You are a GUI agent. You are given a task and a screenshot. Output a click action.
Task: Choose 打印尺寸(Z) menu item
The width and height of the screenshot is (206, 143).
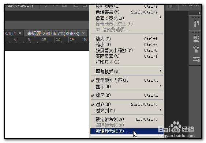click(x=127, y=62)
